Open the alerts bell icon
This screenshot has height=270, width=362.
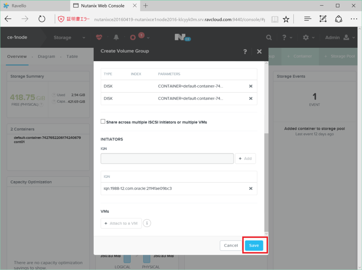pyautogui.click(x=116, y=37)
